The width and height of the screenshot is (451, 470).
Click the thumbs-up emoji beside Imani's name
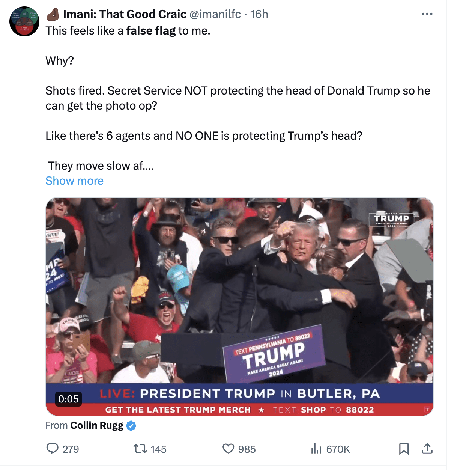(x=53, y=14)
